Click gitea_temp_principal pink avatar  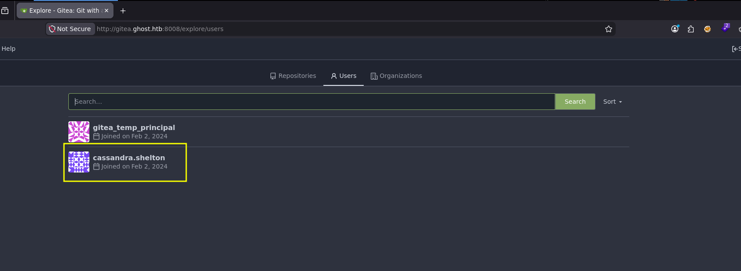coord(79,132)
